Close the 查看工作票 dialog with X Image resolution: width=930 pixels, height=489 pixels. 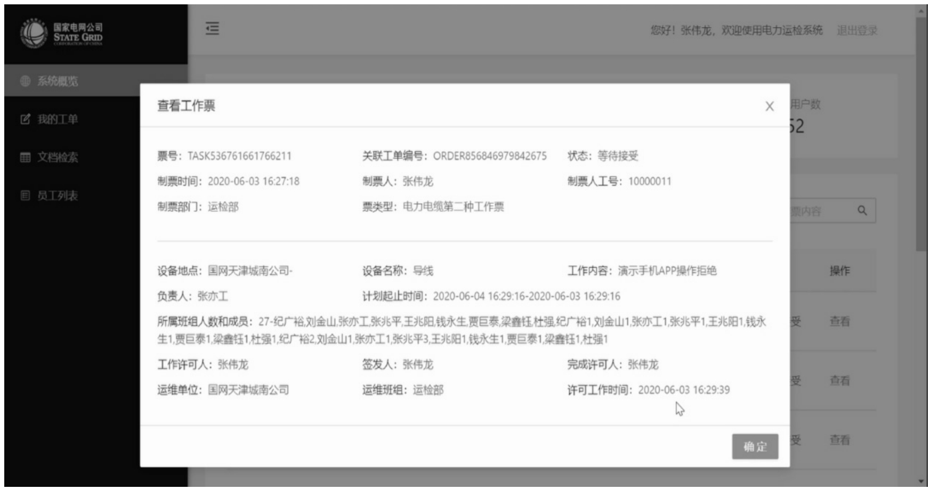[x=769, y=107]
